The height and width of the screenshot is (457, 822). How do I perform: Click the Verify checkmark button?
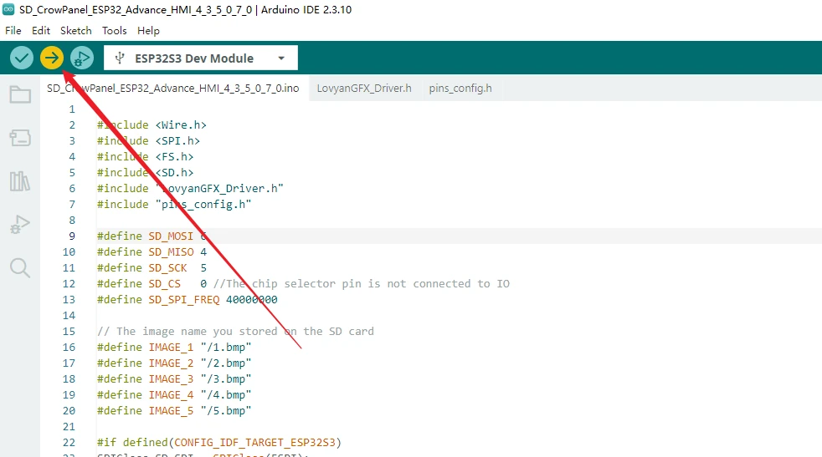22,58
